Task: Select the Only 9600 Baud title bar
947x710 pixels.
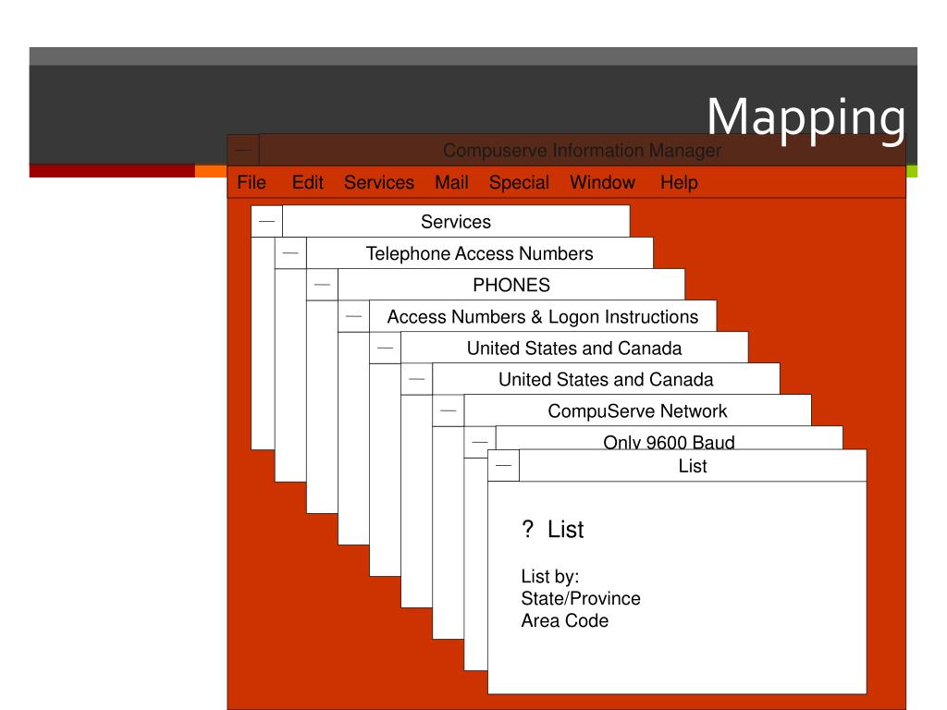Action: point(670,438)
